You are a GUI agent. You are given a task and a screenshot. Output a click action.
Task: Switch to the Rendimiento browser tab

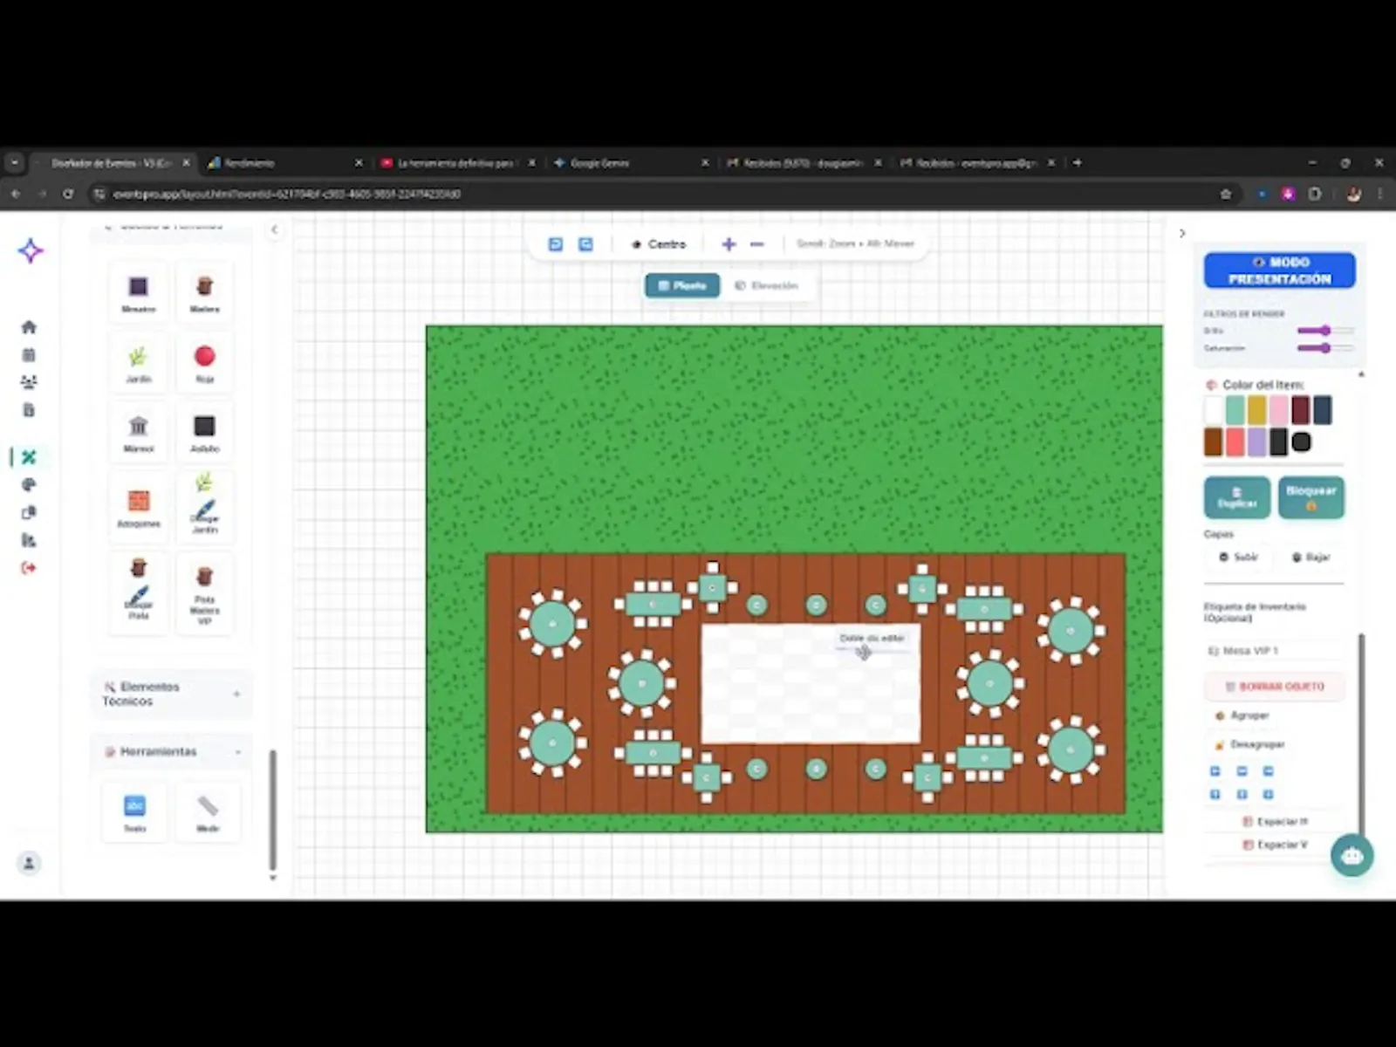click(285, 163)
